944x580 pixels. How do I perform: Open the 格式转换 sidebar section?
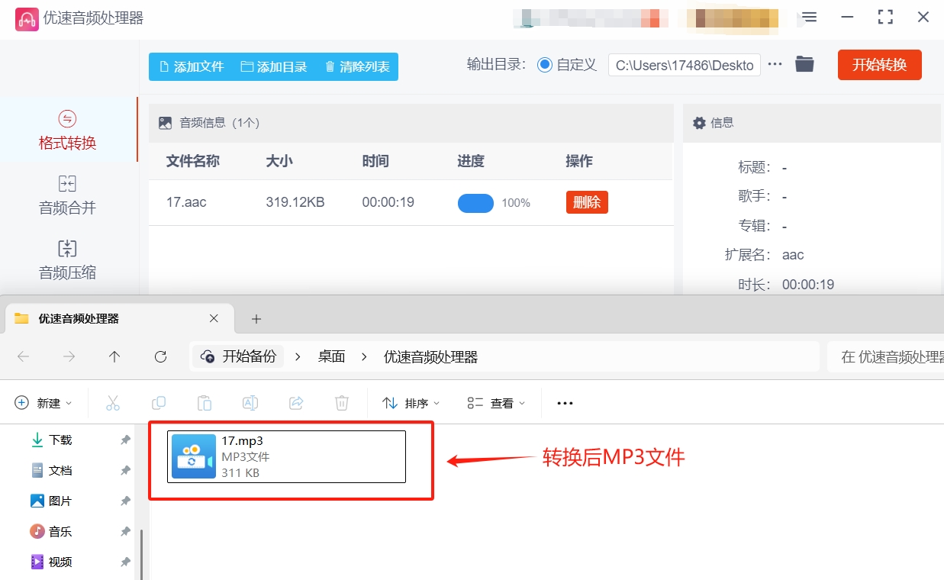tap(68, 130)
